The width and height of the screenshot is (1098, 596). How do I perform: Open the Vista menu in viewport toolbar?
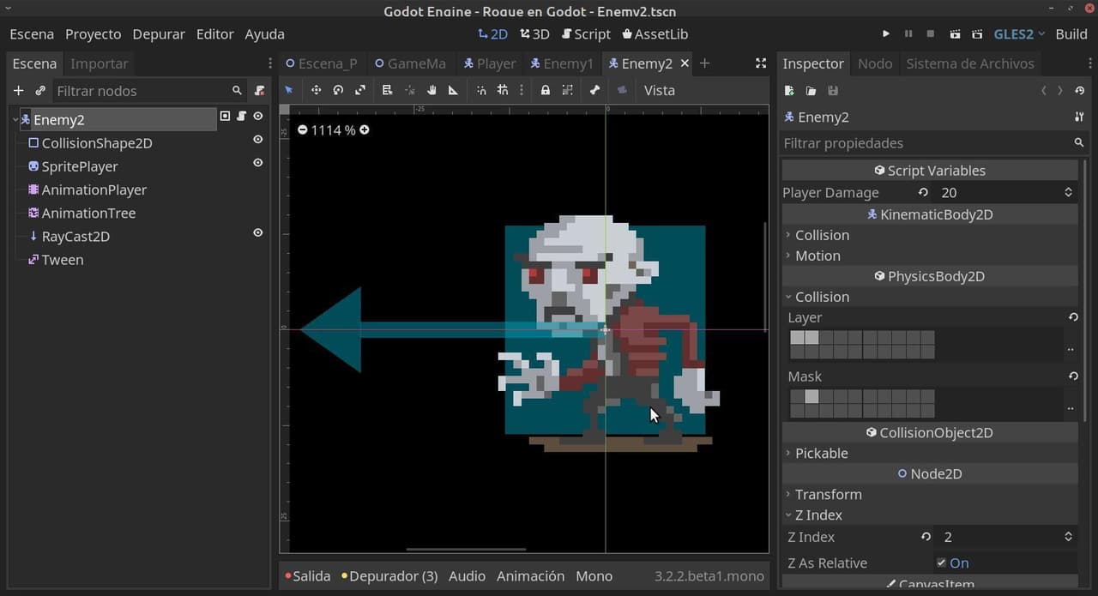click(x=660, y=90)
